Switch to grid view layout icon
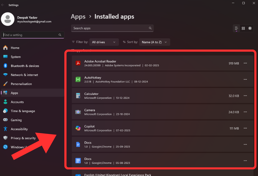 [x=243, y=28]
